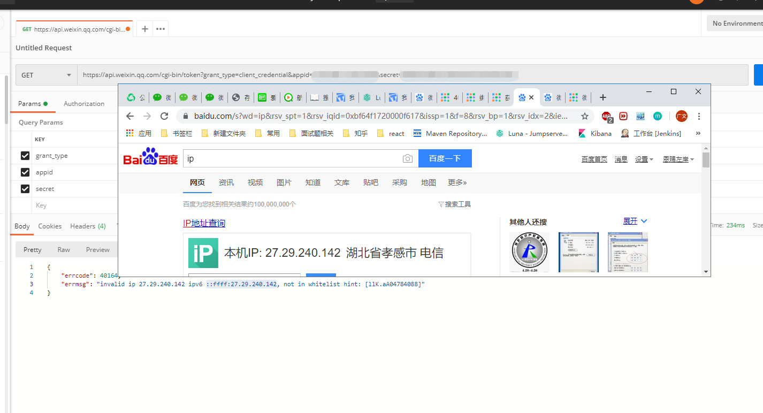Click the red extension icon beside ABP
Viewport: 763px width, 413px height.
623,116
